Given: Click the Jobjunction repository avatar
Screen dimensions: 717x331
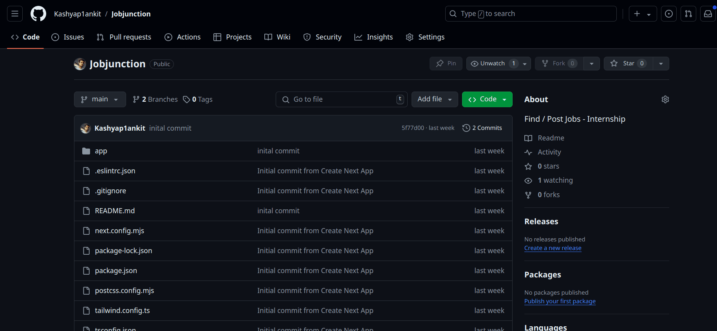Looking at the screenshot, I should coord(80,64).
